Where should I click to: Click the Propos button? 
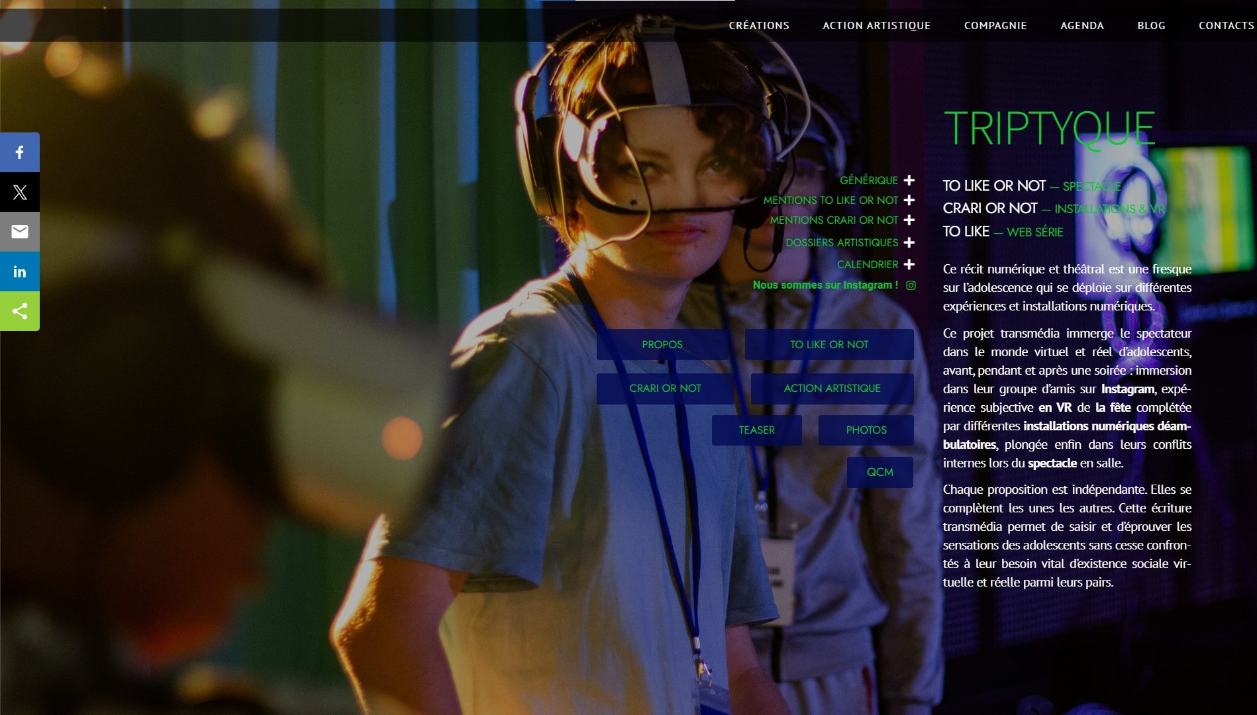pos(662,345)
